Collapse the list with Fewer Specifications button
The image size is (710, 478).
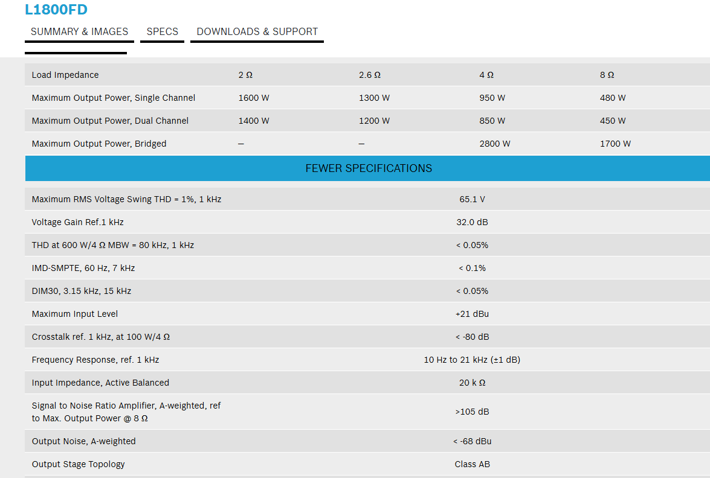369,168
